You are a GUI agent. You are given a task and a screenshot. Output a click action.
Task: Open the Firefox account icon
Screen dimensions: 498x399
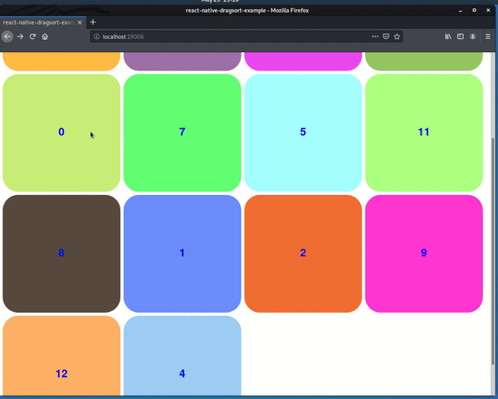(473, 36)
